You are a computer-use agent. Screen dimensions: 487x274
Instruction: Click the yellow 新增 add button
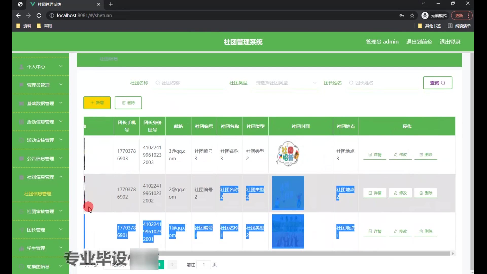tap(97, 103)
